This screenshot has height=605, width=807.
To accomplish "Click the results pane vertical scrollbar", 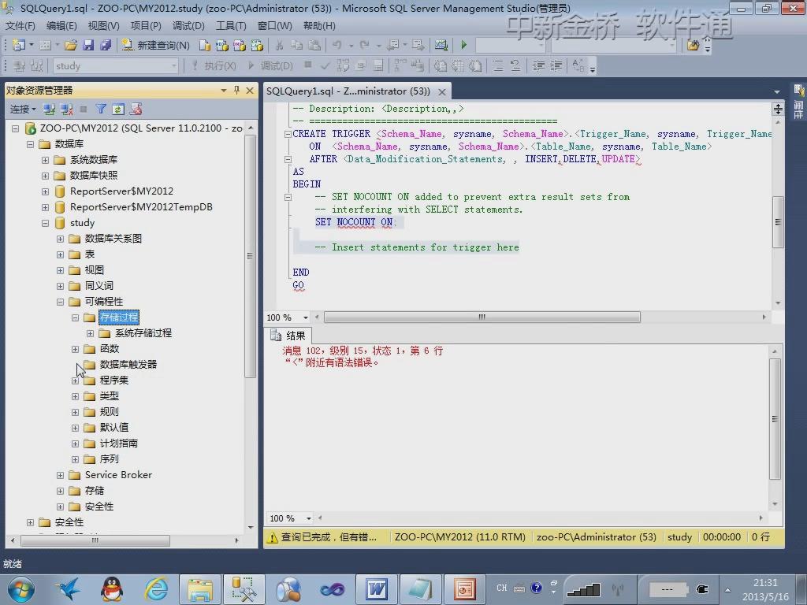I will (x=775, y=419).
